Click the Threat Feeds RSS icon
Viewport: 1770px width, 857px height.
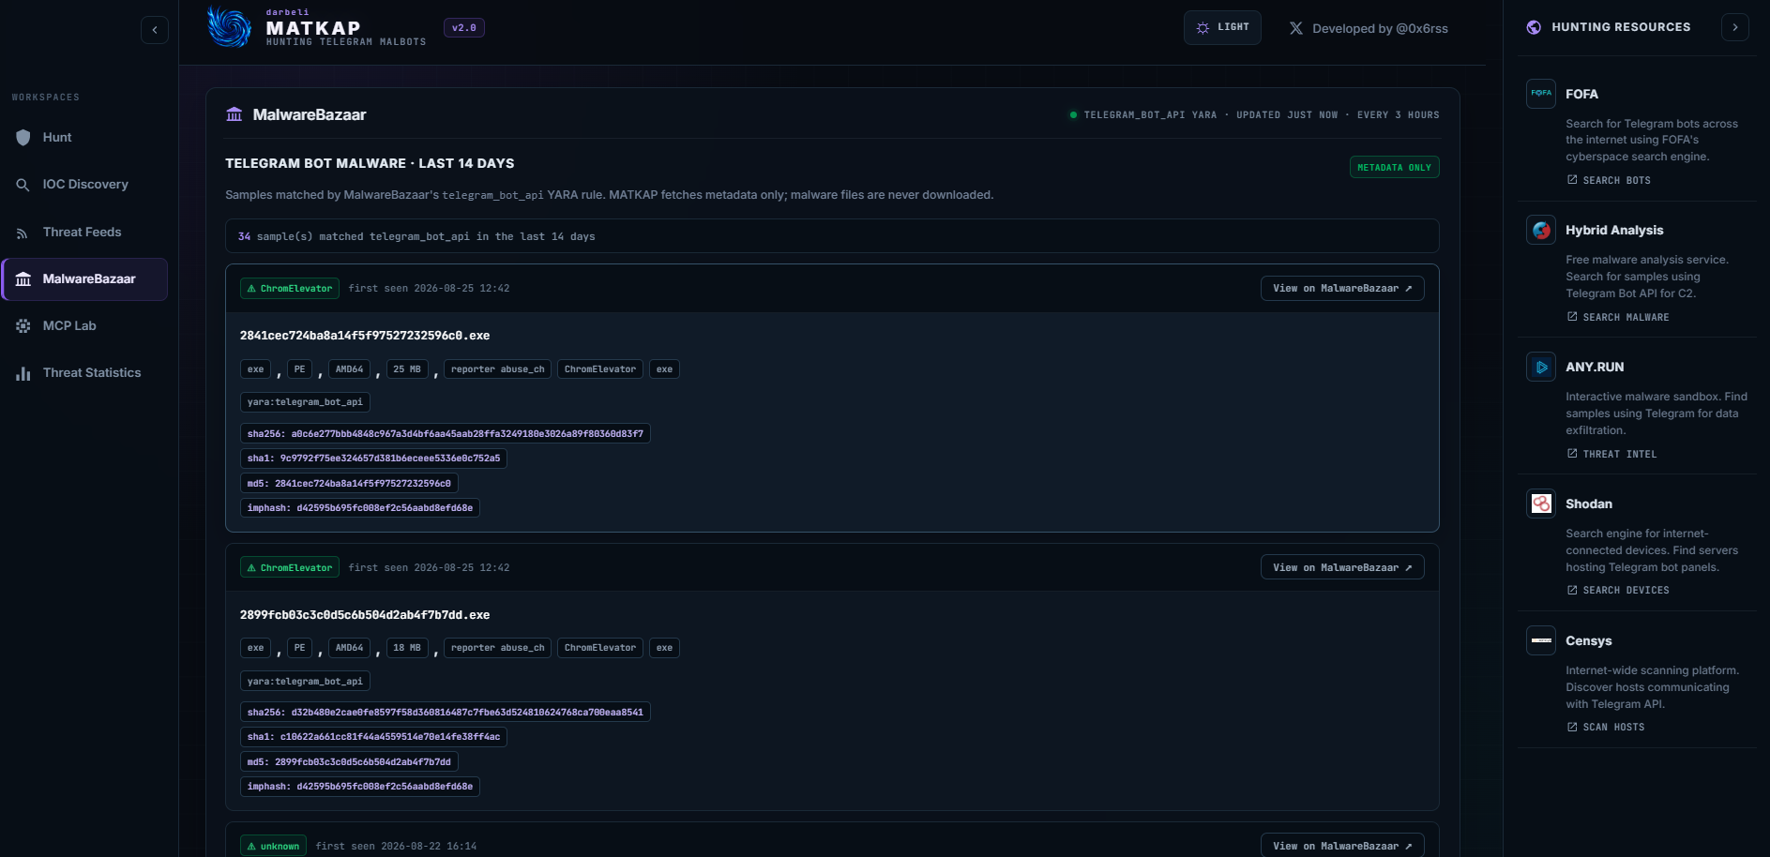pyautogui.click(x=23, y=233)
